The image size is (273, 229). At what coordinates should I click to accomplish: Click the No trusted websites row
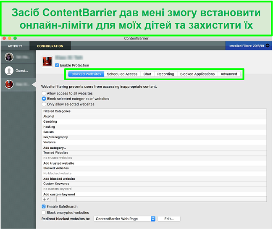click(154, 158)
